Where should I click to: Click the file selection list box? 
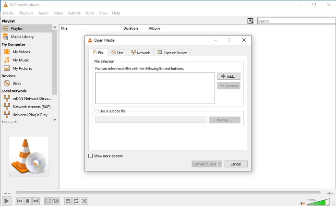(x=155, y=88)
